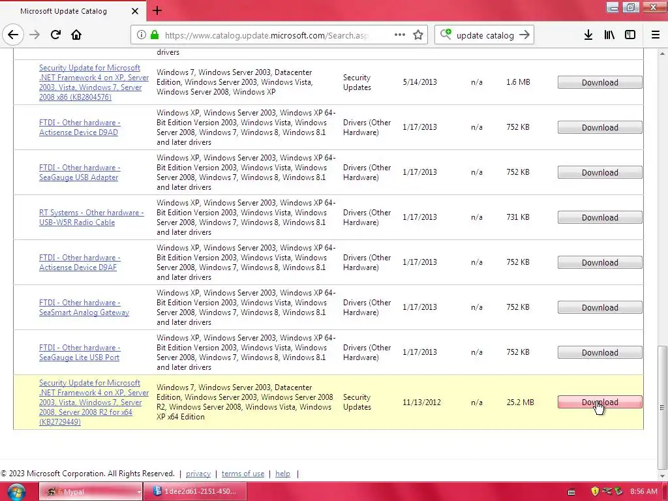Open KB2804576 security update link
This screenshot has width=668, height=501.
pyautogui.click(x=94, y=82)
